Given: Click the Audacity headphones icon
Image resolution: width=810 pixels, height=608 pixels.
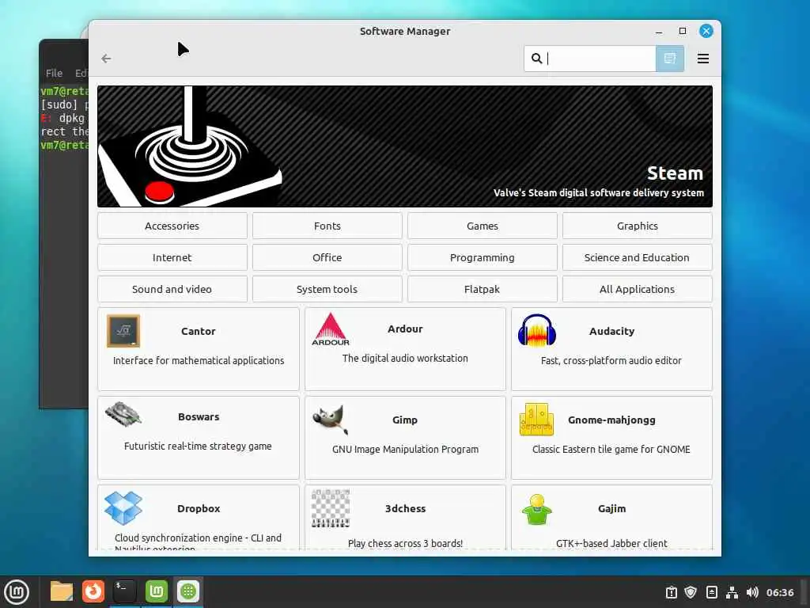Looking at the screenshot, I should (537, 330).
